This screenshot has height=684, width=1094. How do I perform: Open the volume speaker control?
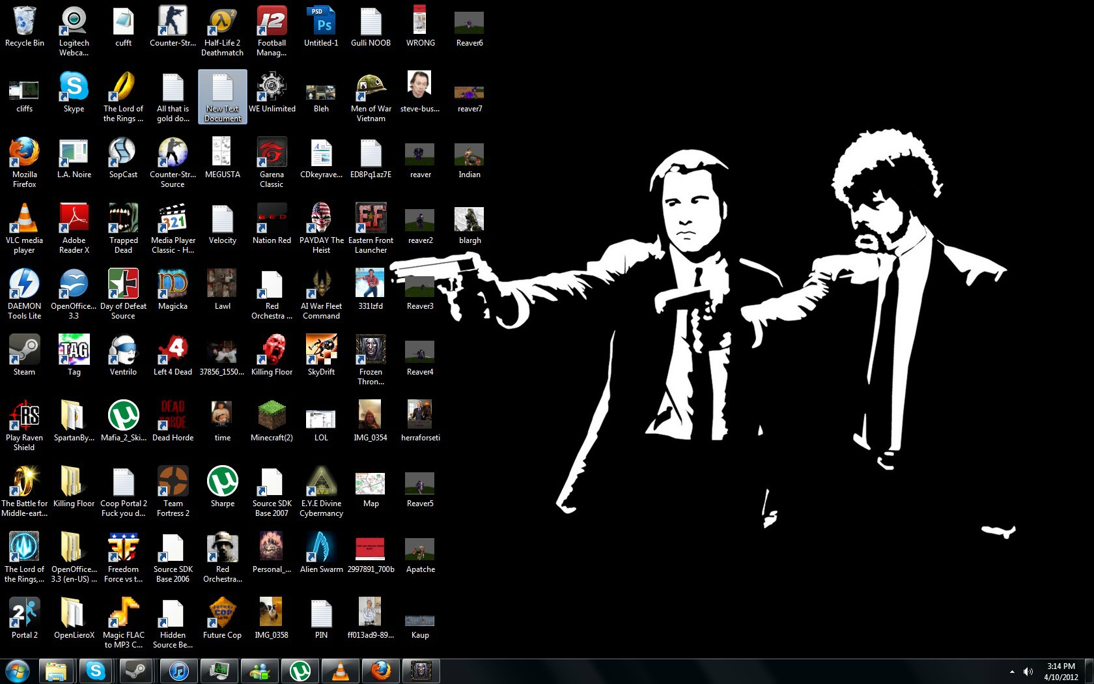(x=1028, y=672)
